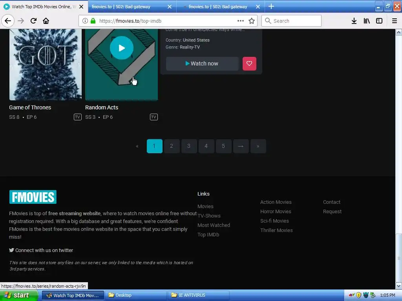The width and height of the screenshot is (402, 301).
Task: Click the TV badge under Game of Thrones
Action: click(x=77, y=117)
